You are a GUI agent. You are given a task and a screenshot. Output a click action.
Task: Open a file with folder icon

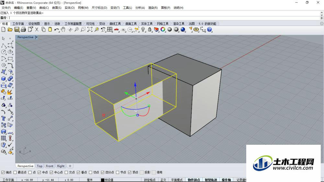tap(10, 29)
